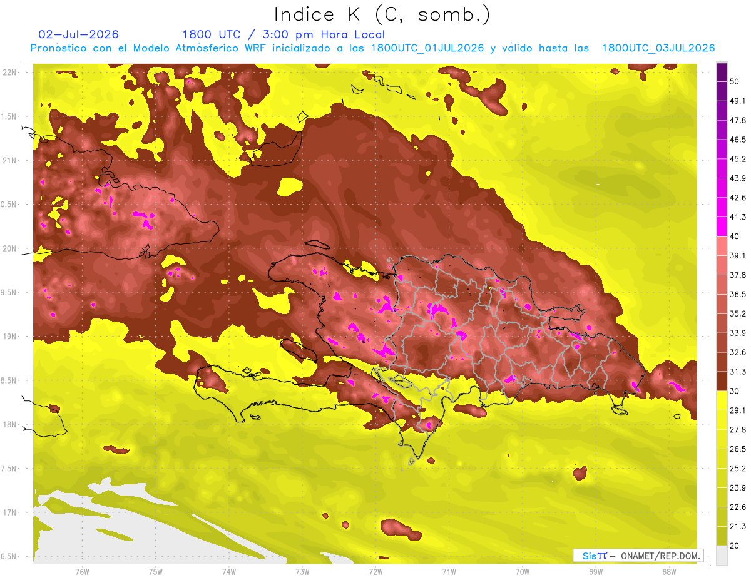Click the '1.5N' latitude label

tap(9, 116)
